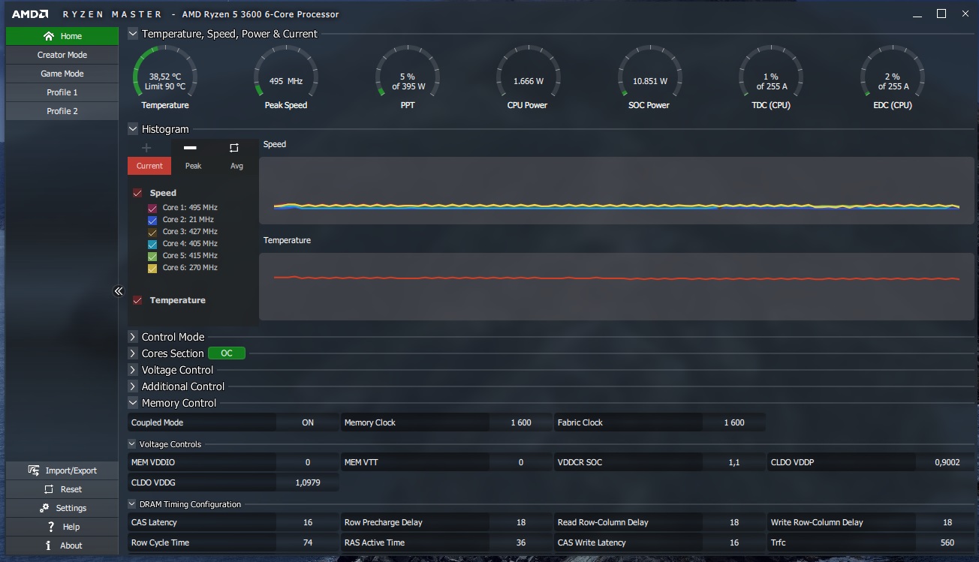
Task: Expand the Control Mode section
Action: point(133,337)
